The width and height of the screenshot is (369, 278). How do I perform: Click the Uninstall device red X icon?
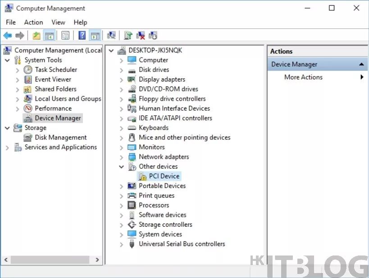(x=141, y=36)
